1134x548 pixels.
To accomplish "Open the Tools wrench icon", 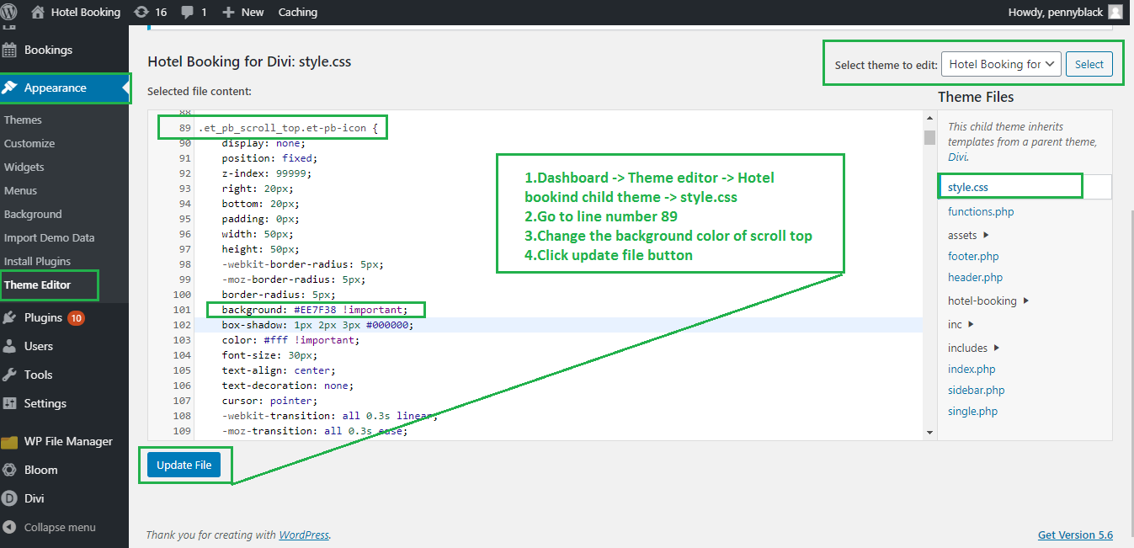I will [10, 375].
